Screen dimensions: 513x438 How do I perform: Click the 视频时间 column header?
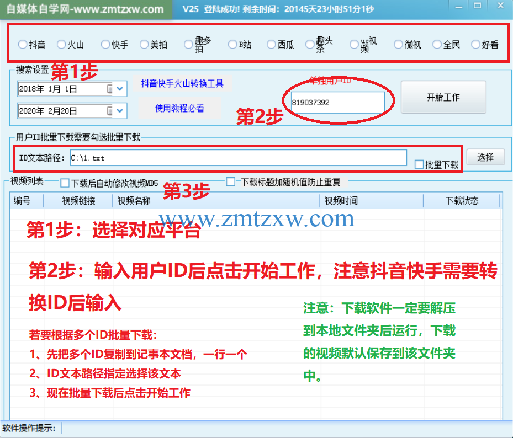[x=372, y=200]
